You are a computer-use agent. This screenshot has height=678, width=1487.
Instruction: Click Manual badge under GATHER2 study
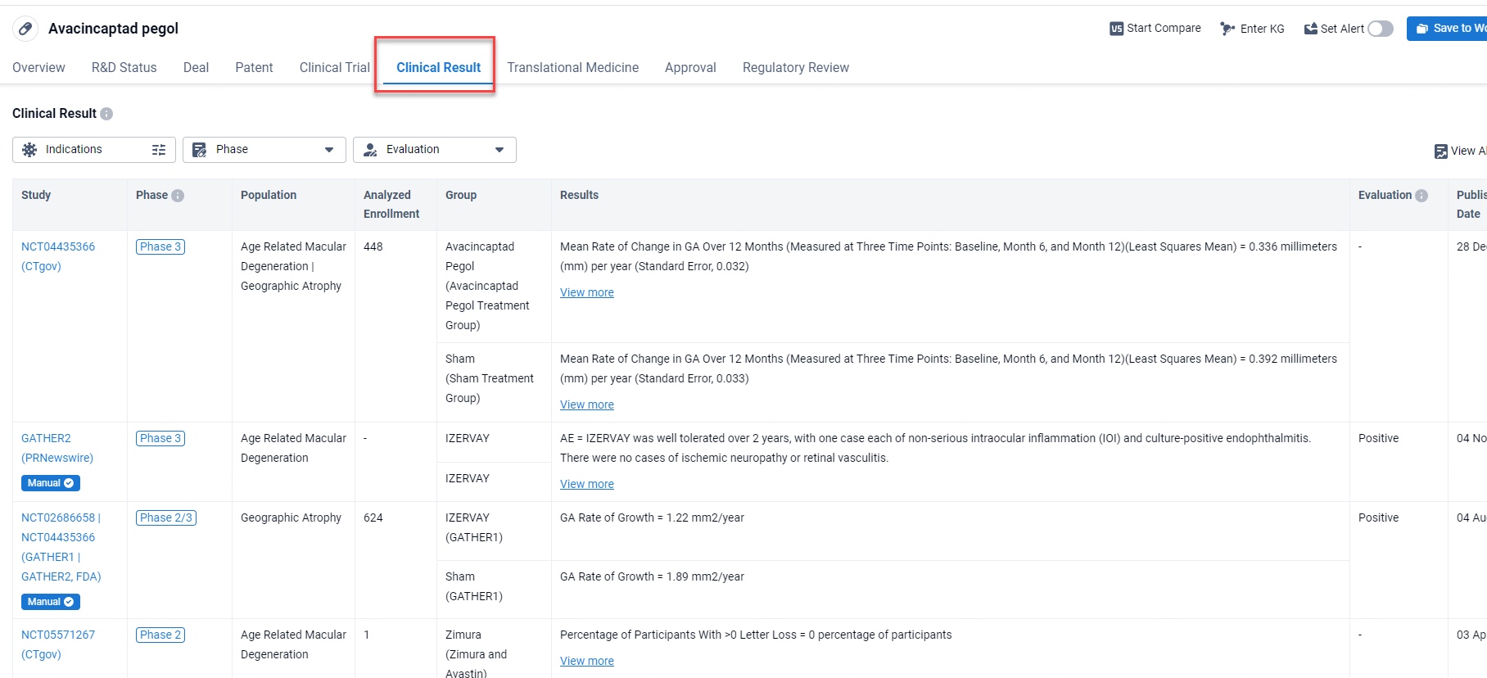[50, 483]
